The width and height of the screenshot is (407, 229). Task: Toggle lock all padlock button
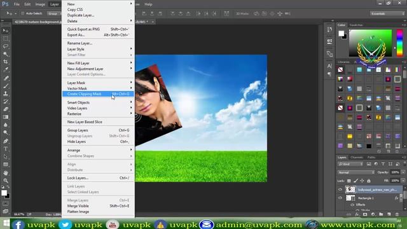coord(369,181)
